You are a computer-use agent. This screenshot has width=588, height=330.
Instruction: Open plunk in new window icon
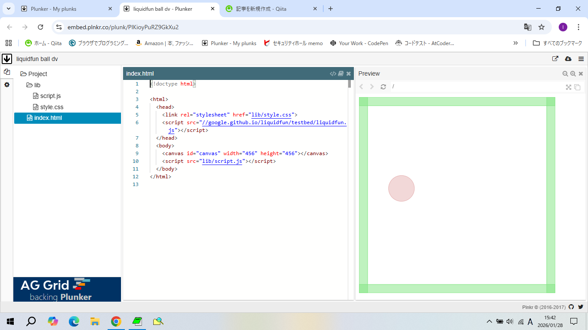click(555, 59)
